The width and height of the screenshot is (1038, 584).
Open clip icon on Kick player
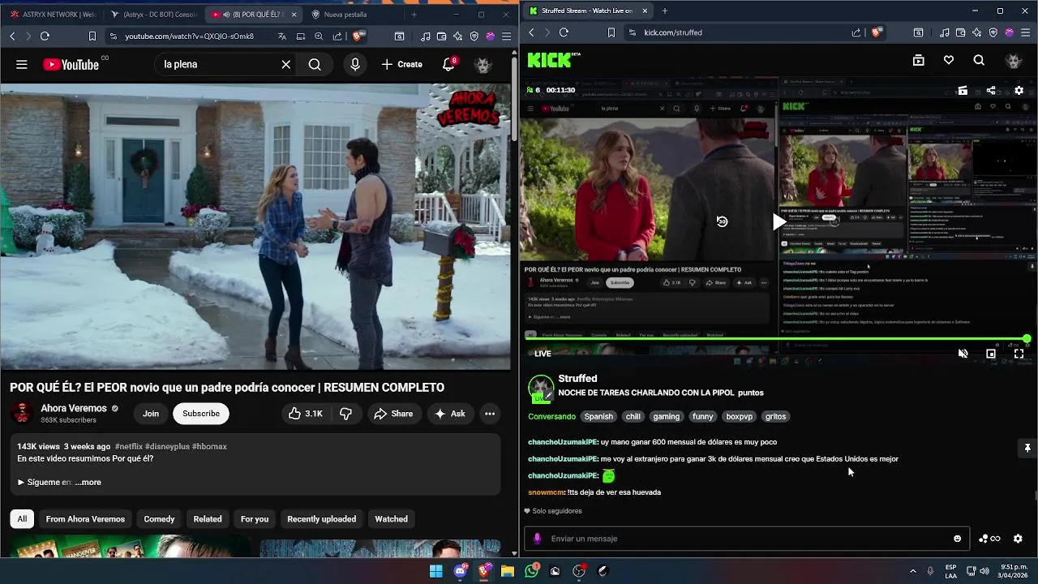pos(963,90)
